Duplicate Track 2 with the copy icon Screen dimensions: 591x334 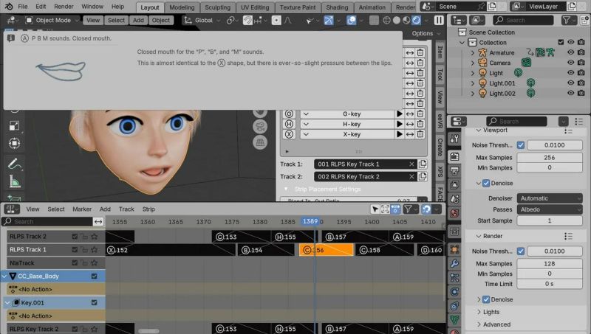pyautogui.click(x=423, y=176)
